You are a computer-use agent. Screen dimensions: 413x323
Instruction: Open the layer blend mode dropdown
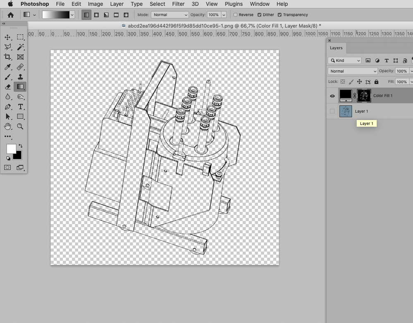353,71
